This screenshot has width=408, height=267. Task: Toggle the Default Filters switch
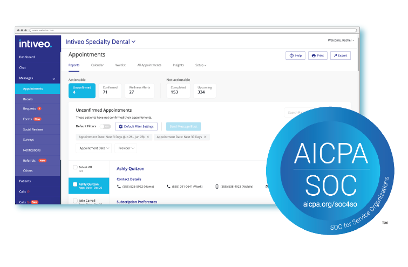tap(105, 126)
